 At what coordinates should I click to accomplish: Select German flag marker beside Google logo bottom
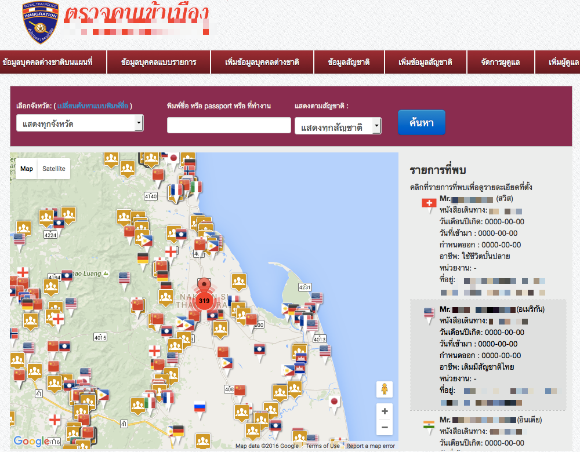click(178, 433)
